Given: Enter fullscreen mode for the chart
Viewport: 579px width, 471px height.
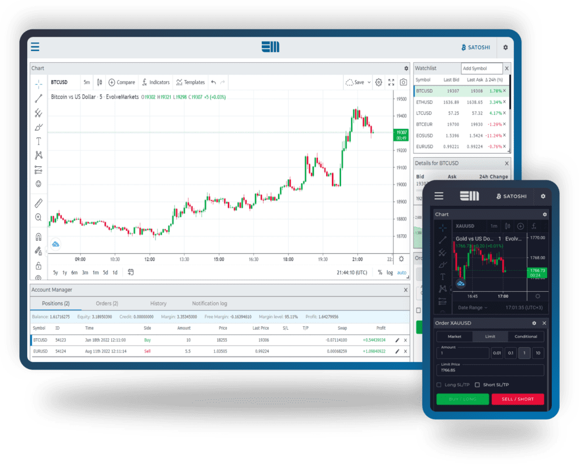Looking at the screenshot, I should click(x=391, y=82).
